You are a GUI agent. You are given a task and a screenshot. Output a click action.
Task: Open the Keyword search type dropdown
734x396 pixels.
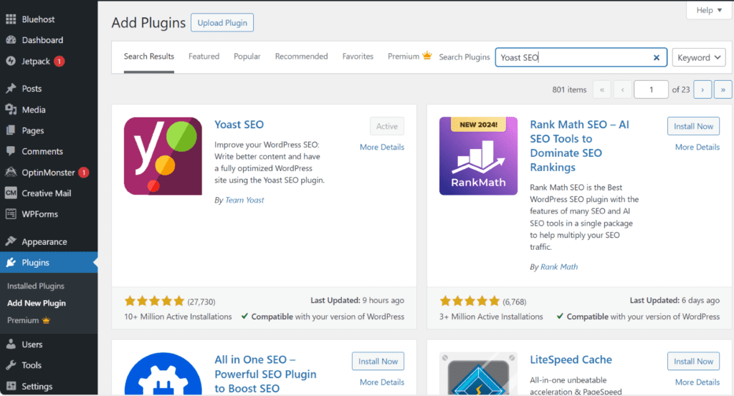click(699, 57)
